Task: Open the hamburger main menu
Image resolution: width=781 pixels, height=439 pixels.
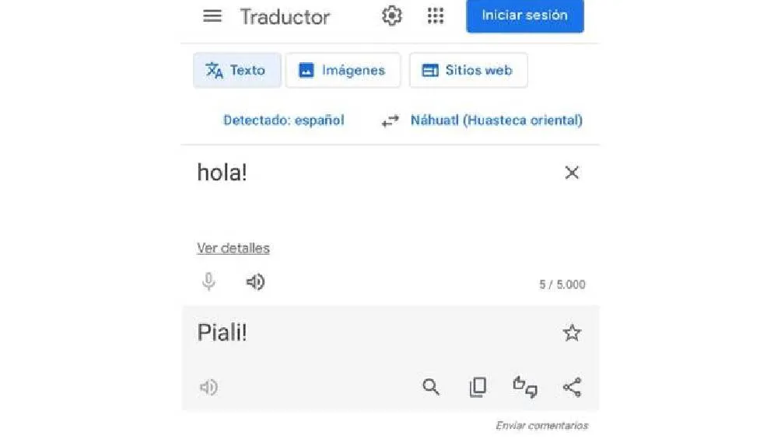Action: point(212,16)
